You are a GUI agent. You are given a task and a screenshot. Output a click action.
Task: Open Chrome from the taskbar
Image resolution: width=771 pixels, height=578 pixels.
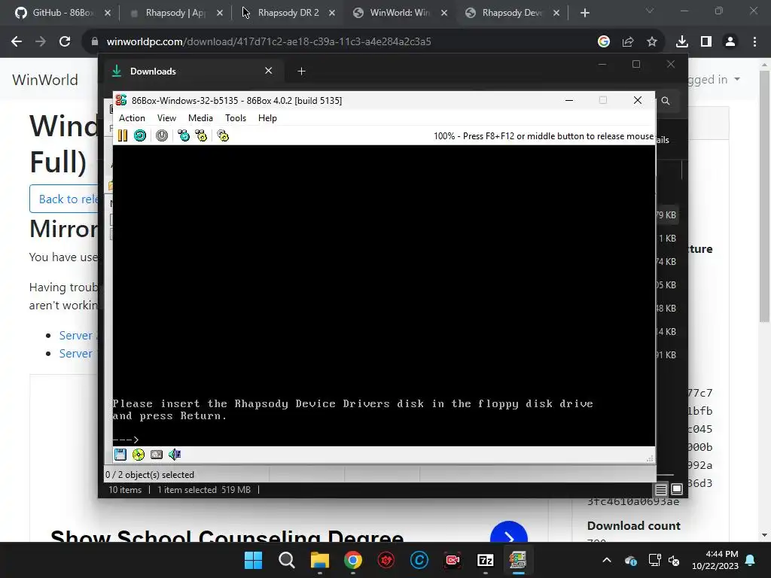tap(353, 560)
